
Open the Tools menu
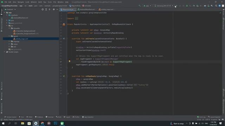(50, 2)
